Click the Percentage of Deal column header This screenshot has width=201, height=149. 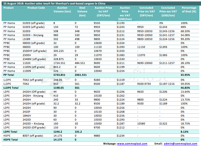[x=189, y=10]
